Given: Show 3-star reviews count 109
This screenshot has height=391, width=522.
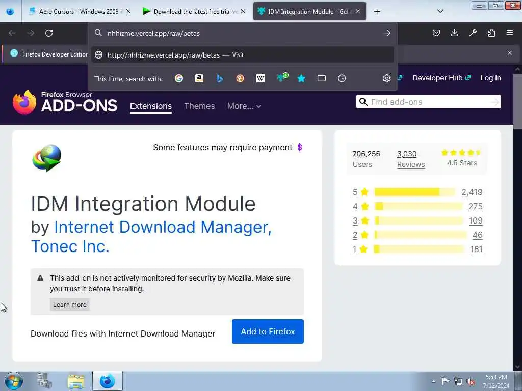Looking at the screenshot, I should [x=476, y=221].
